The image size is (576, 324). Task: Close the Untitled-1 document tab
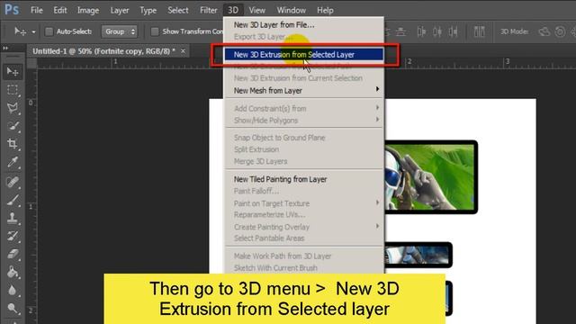[183, 51]
